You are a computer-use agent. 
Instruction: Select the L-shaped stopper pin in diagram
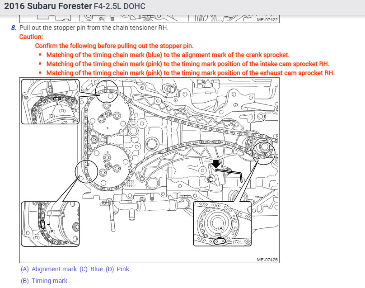point(229,175)
